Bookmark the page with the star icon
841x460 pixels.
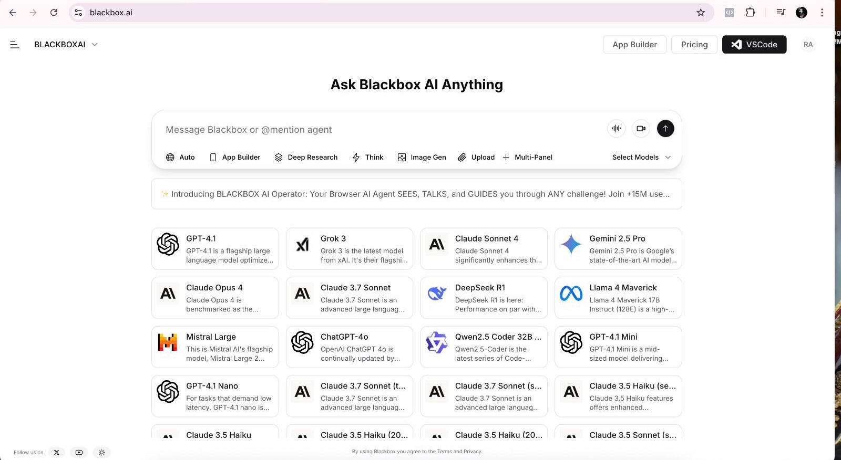click(x=701, y=13)
